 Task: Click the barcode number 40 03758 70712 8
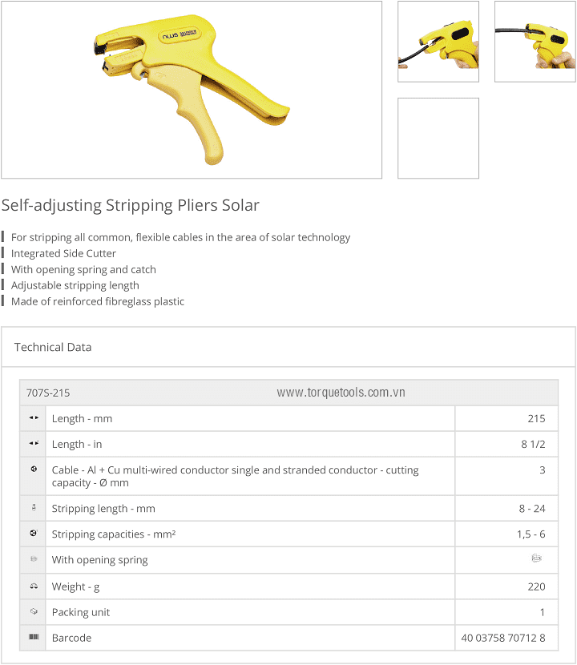503,638
